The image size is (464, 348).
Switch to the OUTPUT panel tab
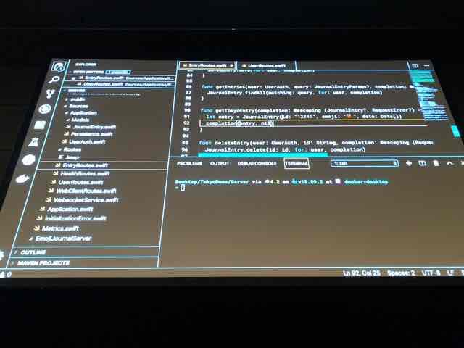pyautogui.click(x=220, y=163)
